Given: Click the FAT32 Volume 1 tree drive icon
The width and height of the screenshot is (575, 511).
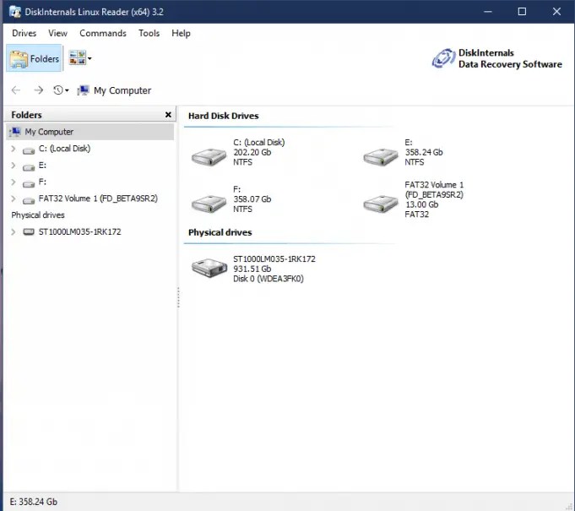Looking at the screenshot, I should pyautogui.click(x=29, y=201).
